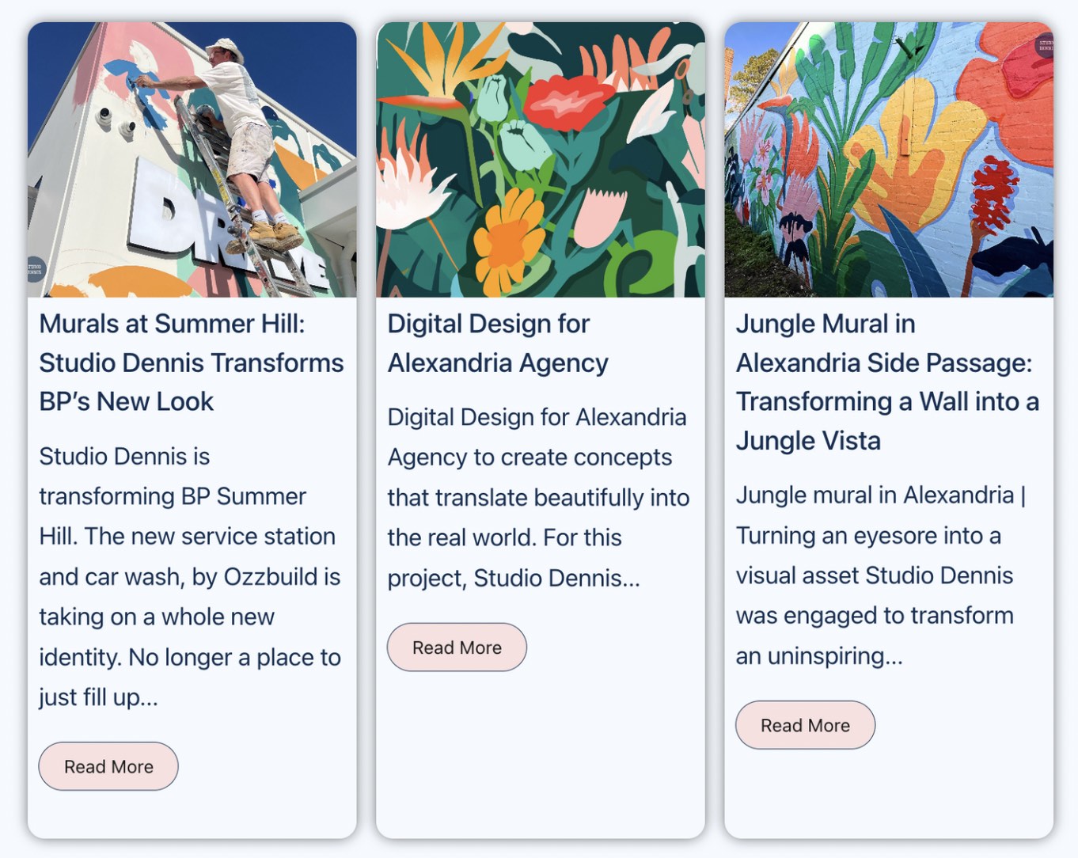Select the Jungle Mural in Alexandria title
The height and width of the screenshot is (858, 1078).
pos(886,382)
